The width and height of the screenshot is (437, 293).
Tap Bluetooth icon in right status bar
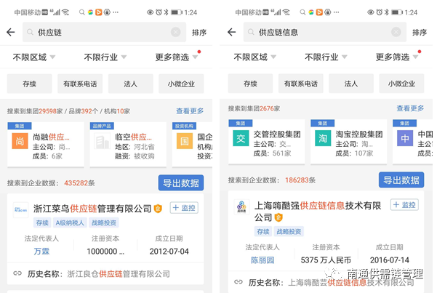[x=387, y=12]
